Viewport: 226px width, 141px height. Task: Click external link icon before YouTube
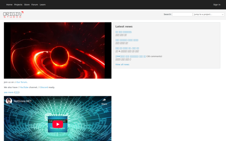coord(19,87)
